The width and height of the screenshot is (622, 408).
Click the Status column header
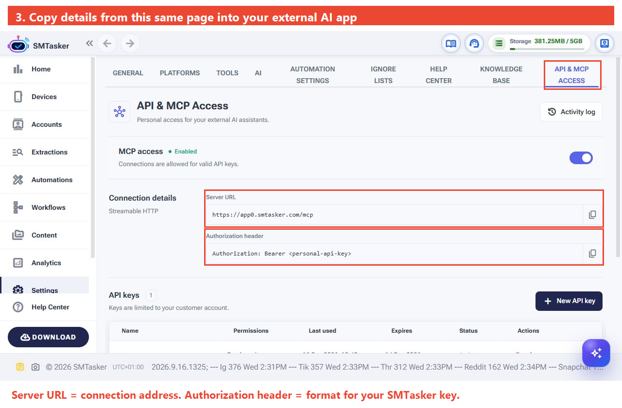468,331
